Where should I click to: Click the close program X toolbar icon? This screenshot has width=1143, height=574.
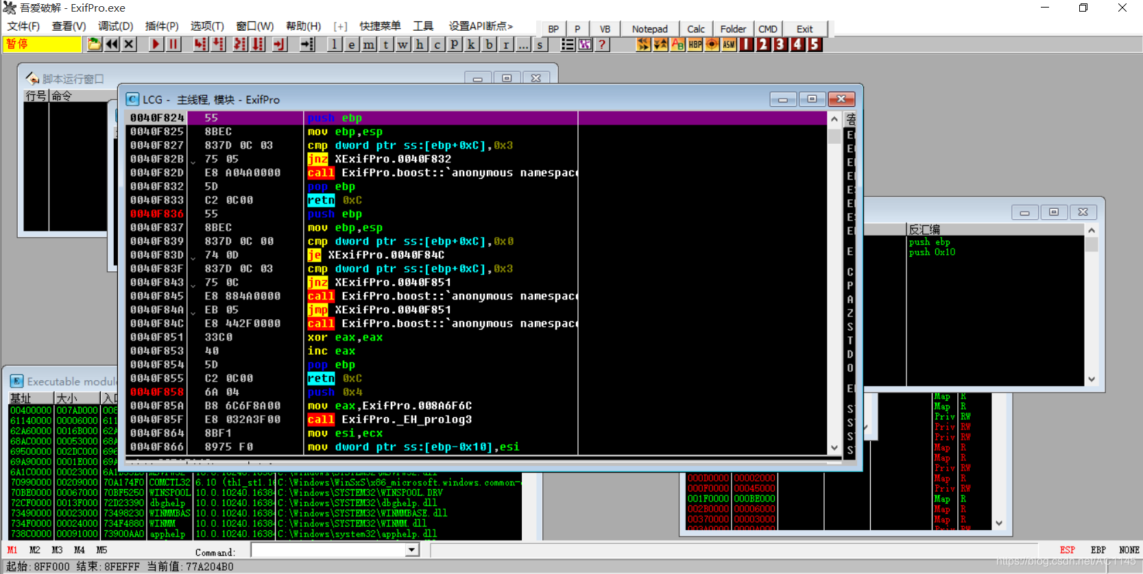[128, 45]
